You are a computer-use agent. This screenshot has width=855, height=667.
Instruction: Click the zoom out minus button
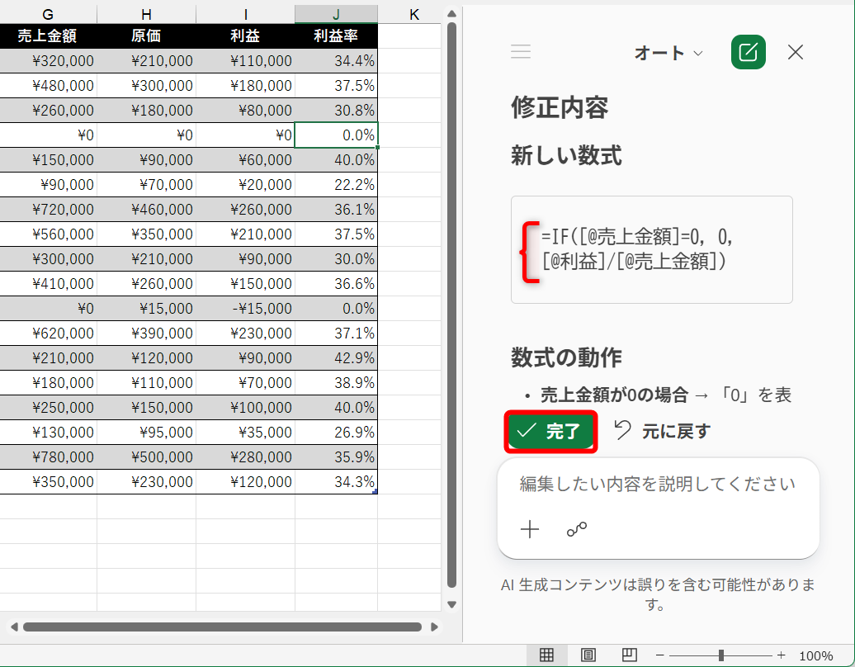coord(659,655)
